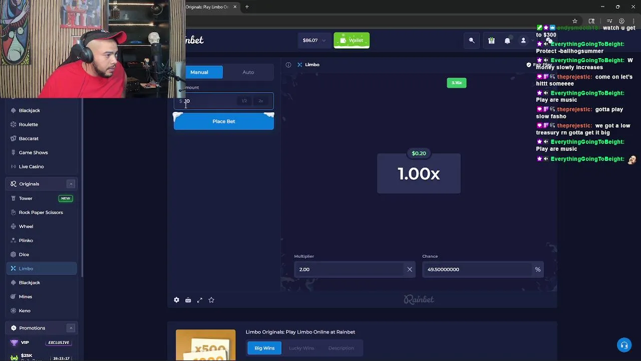Select Limbo in the Originals list
Viewport: 641px width, 361px height.
point(42,268)
